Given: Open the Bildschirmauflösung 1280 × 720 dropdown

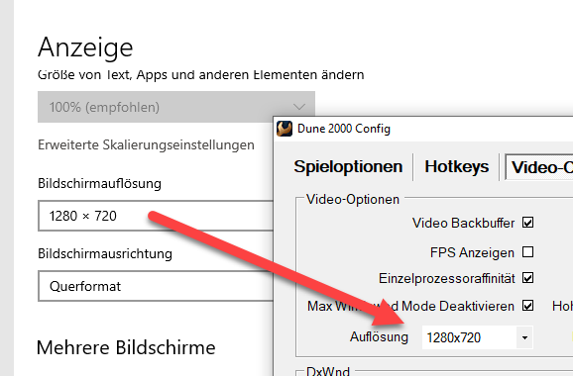Looking at the screenshot, I should tap(156, 216).
